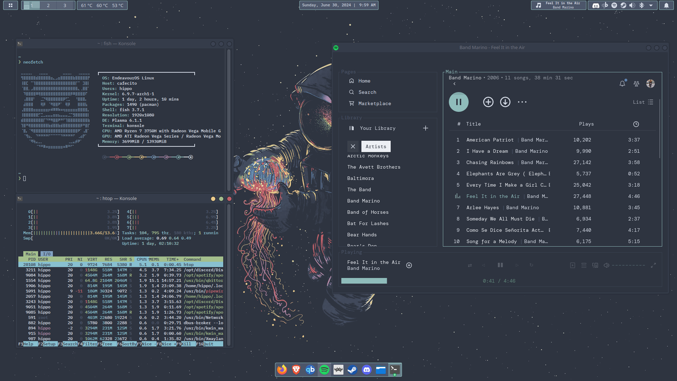Launch Brave browser from the dock
The image size is (677, 381).
(x=296, y=370)
